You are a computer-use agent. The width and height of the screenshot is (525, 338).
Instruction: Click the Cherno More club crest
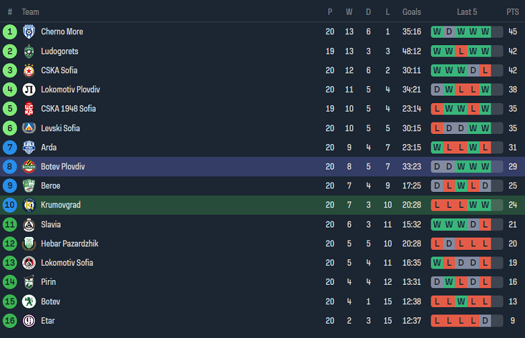point(29,32)
